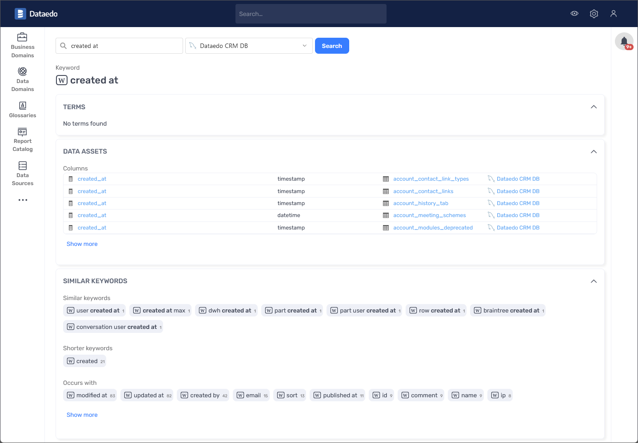Select 'ip' keyword chip

pos(500,396)
